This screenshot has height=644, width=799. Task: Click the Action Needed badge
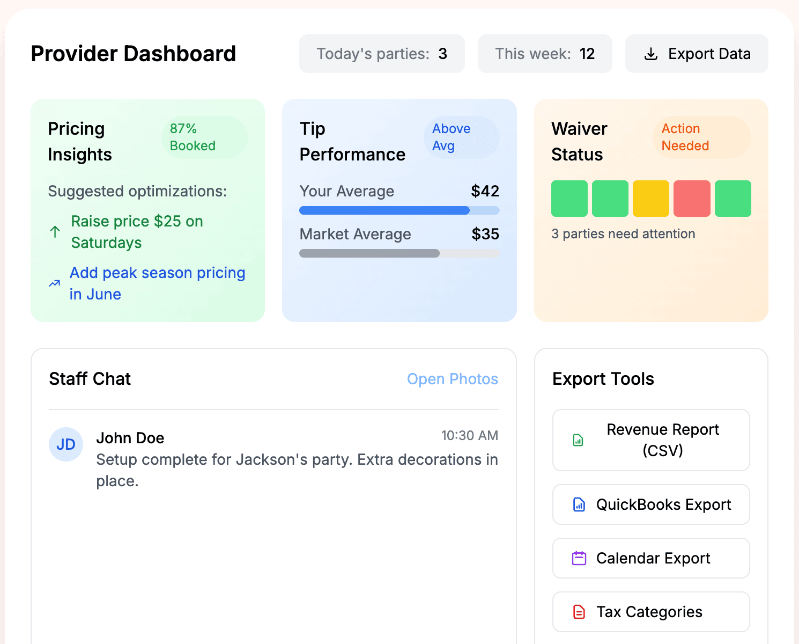click(701, 137)
